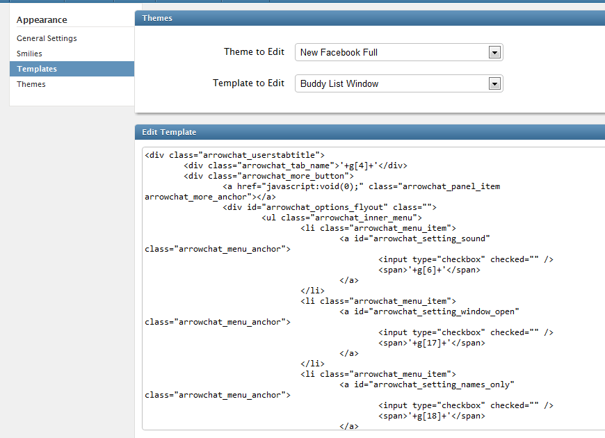Click the Appearance sidebar heading
This screenshot has height=438, width=605.
(x=42, y=19)
